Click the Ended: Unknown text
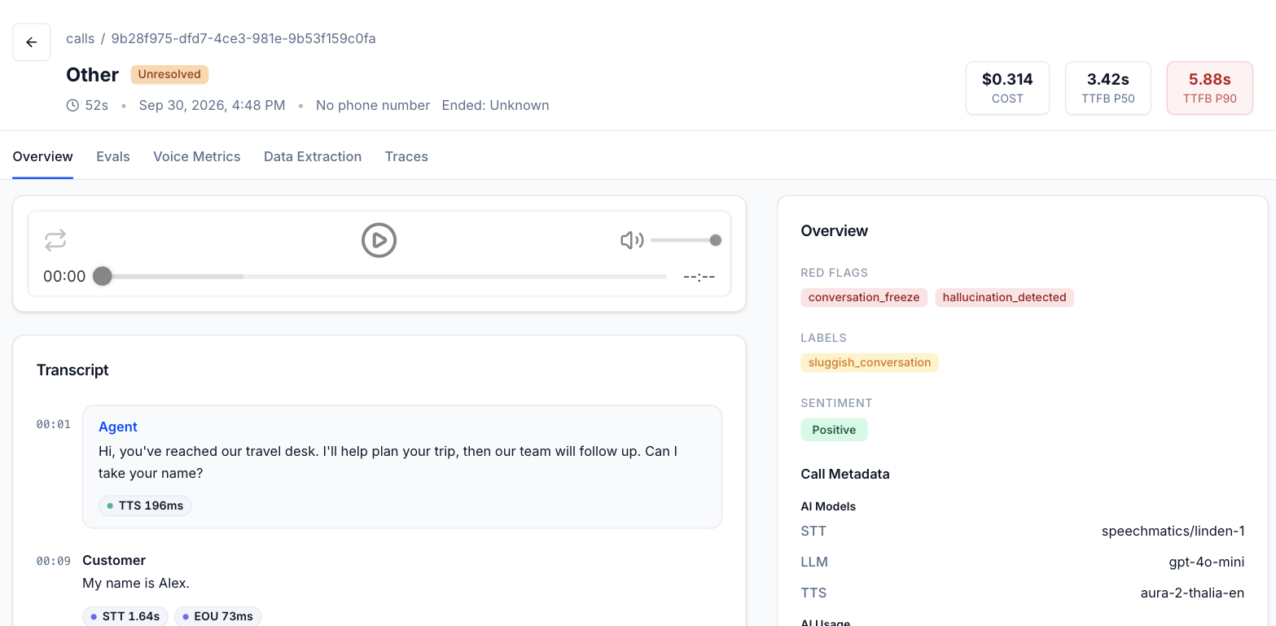The image size is (1276, 626). [495, 105]
